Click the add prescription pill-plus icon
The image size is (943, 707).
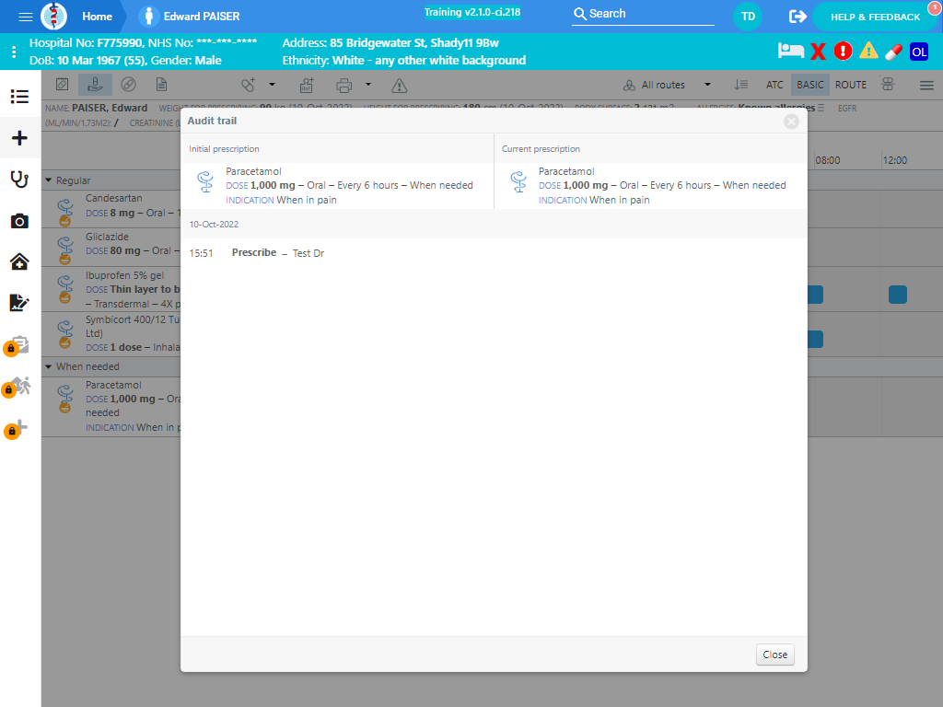[x=248, y=85]
